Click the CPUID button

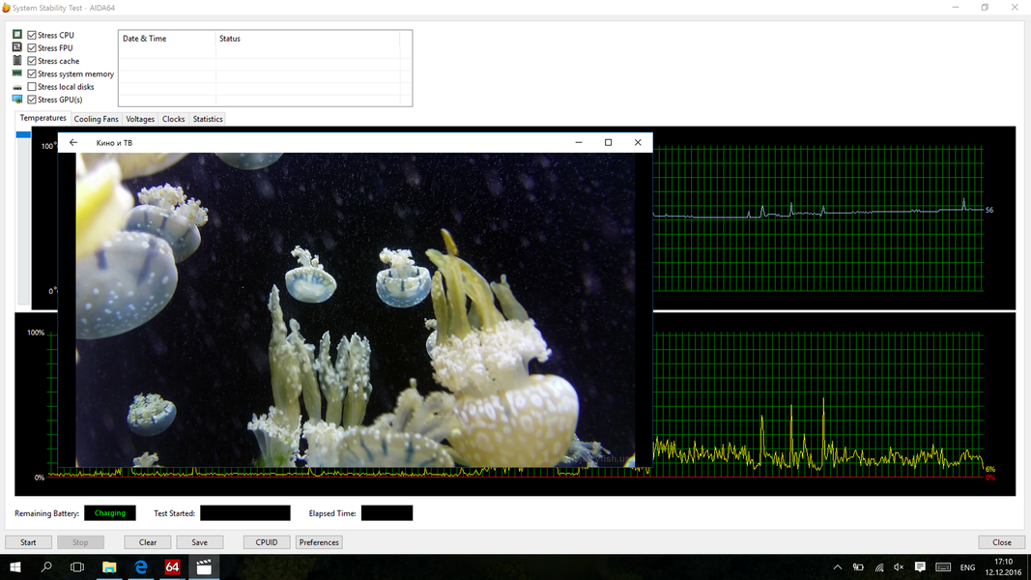pyautogui.click(x=267, y=542)
